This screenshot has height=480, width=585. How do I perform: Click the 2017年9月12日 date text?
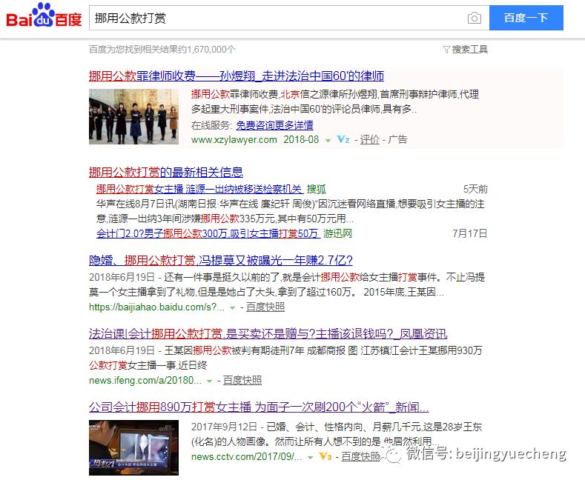point(224,427)
